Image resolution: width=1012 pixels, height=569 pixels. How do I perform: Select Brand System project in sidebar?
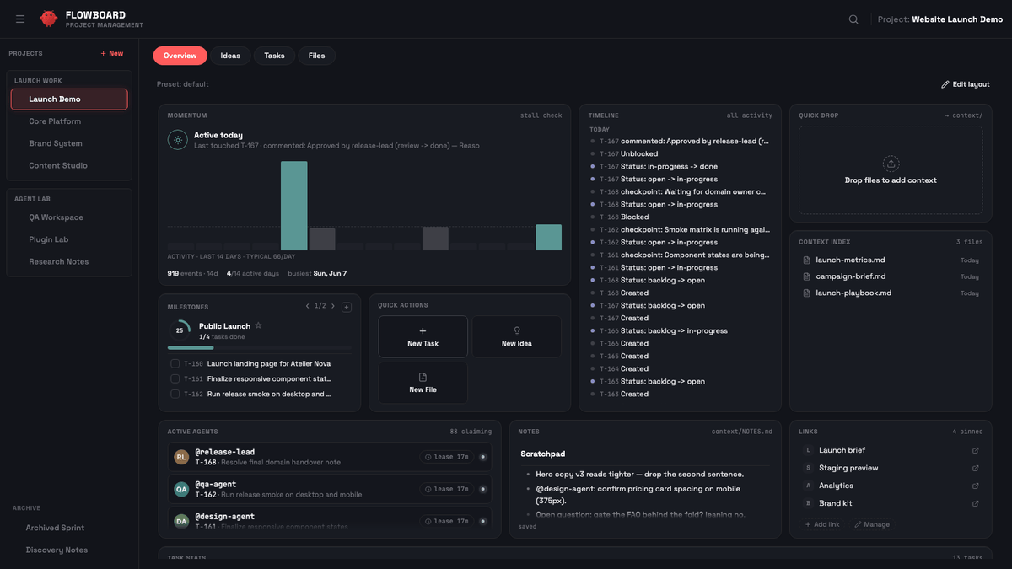(69, 143)
